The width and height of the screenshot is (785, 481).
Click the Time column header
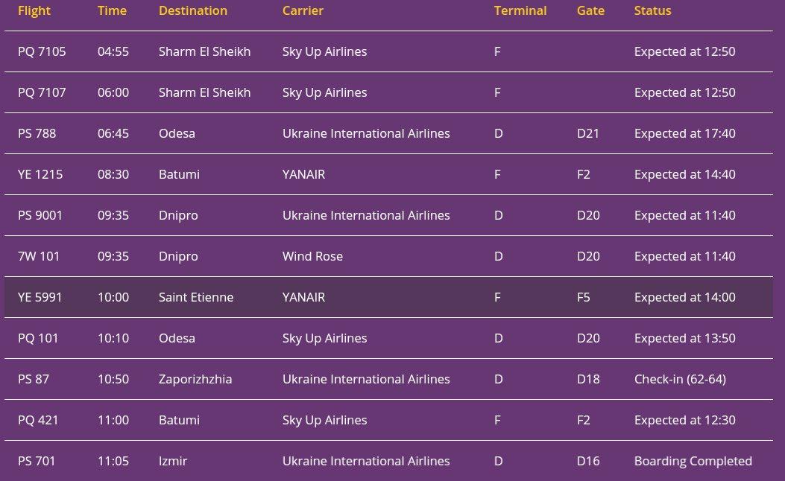[112, 10]
